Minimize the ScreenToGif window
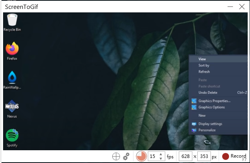 click(230, 7)
